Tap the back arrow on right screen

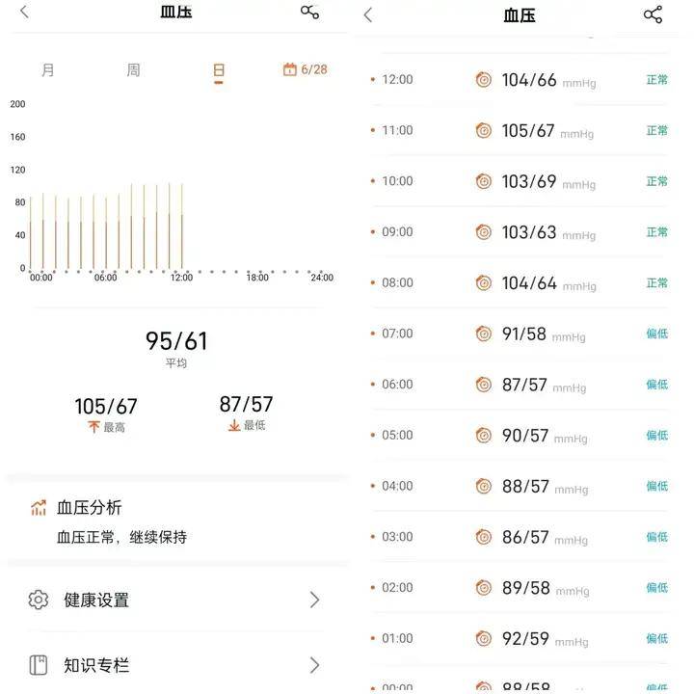point(368,15)
